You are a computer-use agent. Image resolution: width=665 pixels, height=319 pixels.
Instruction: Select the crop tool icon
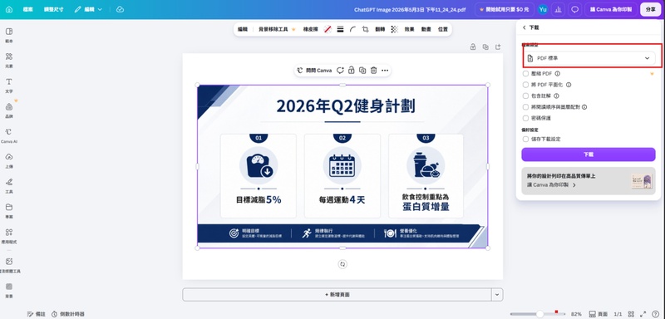365,29
